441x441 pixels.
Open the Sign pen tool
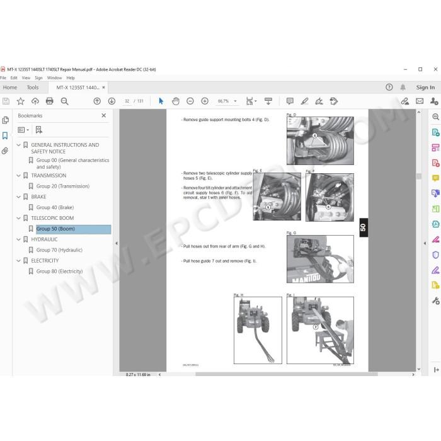pos(319,101)
